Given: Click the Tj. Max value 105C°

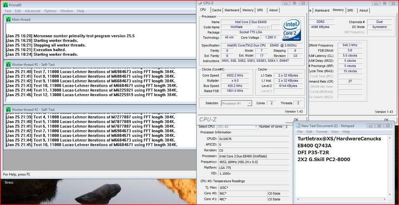Looking at the screenshot, I should click(254, 187).
